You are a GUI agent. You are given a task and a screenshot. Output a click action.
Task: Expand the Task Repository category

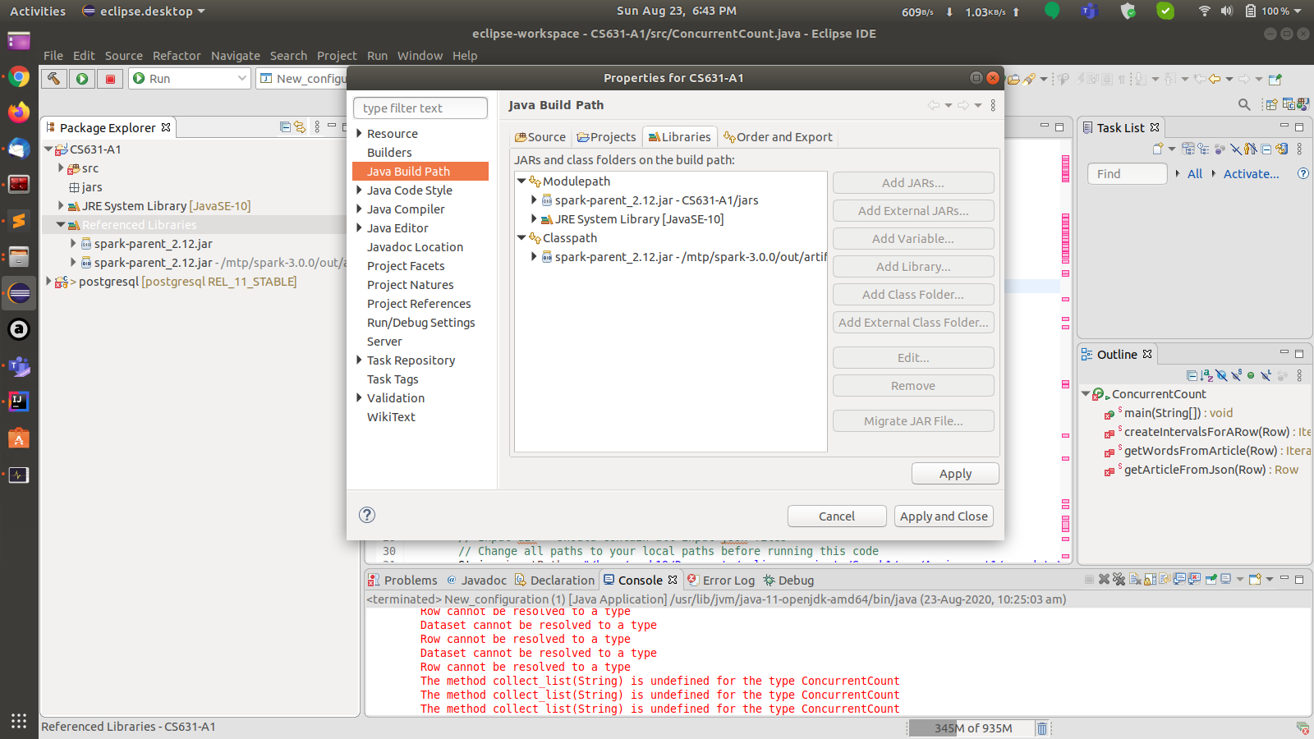click(359, 360)
